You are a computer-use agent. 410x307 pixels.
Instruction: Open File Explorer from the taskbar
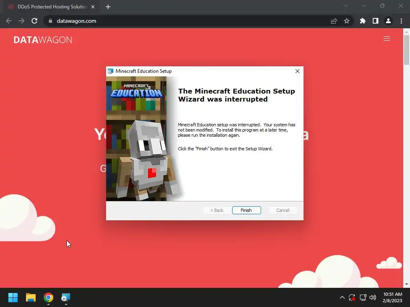coord(30,297)
